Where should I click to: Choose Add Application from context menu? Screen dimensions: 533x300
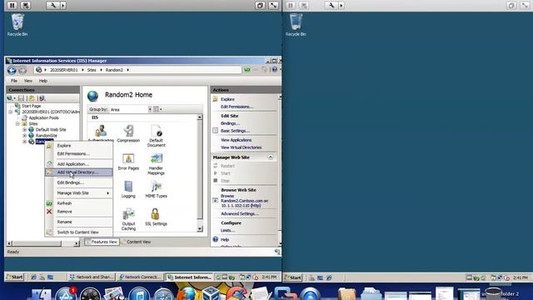tap(79, 164)
